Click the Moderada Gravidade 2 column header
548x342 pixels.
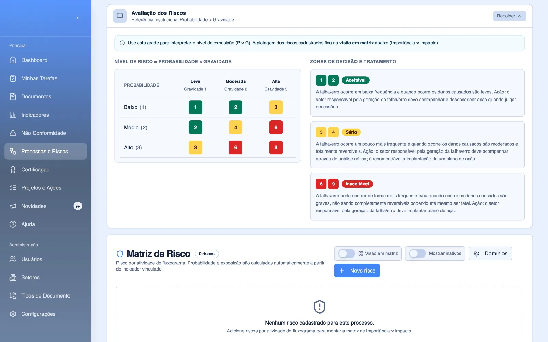236,85
